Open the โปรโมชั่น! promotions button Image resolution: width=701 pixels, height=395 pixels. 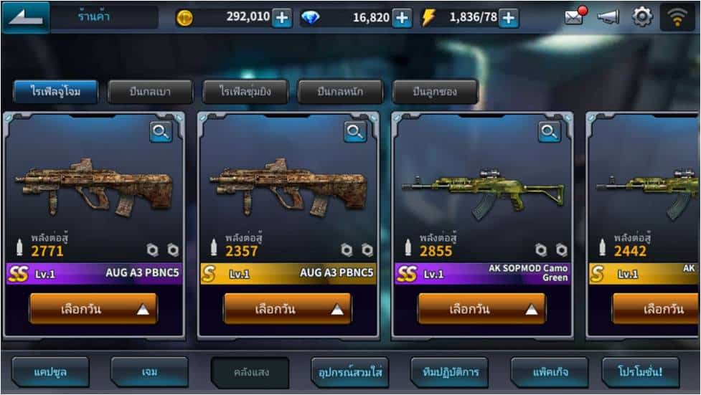pos(640,371)
